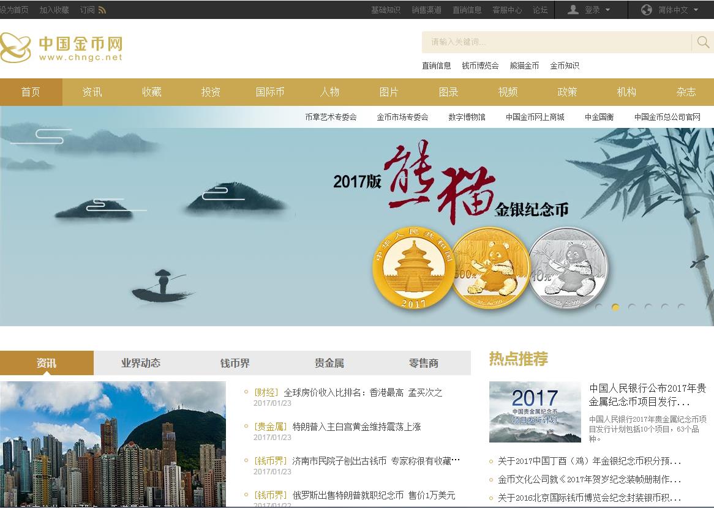Open 金币市场专委会 sub-navigation link
The height and width of the screenshot is (508, 714).
coord(402,117)
